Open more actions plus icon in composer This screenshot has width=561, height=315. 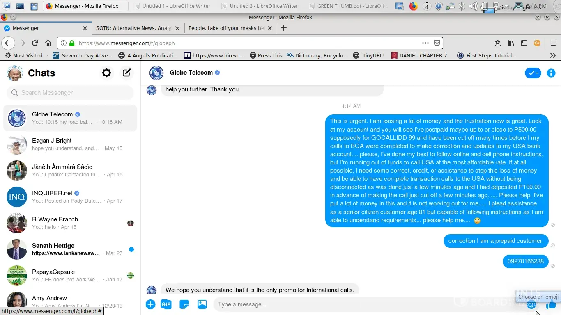click(150, 304)
